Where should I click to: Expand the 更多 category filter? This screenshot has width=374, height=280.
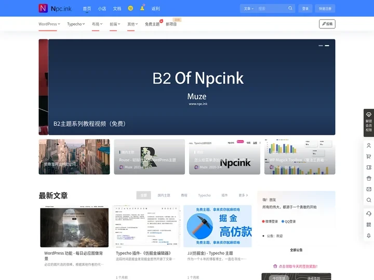(243, 195)
